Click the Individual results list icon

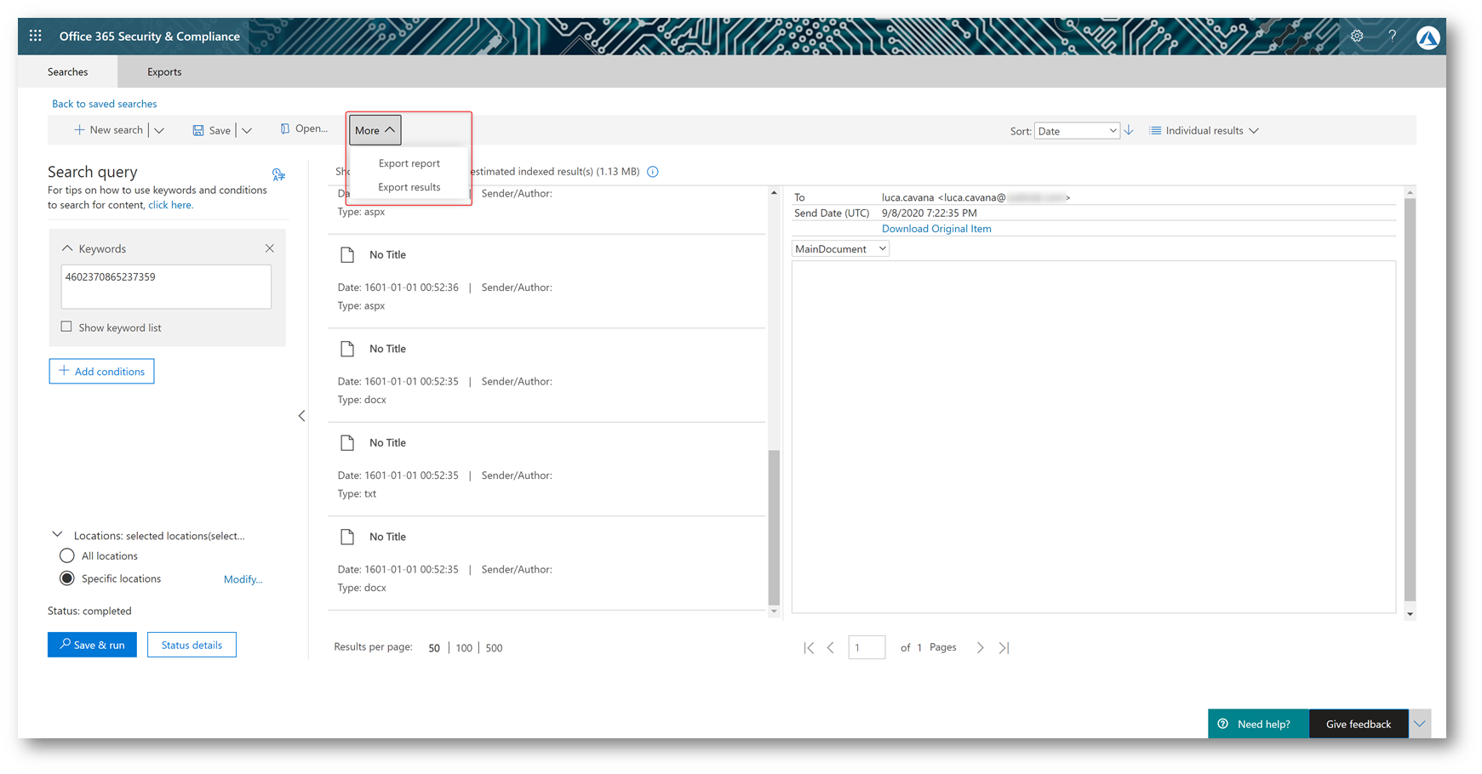pos(1155,130)
